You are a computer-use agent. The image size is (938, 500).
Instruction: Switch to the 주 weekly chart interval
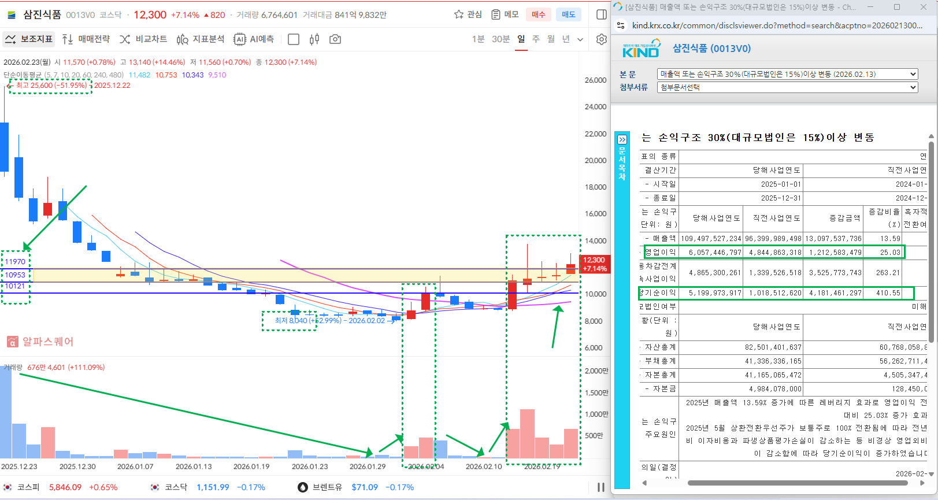536,39
